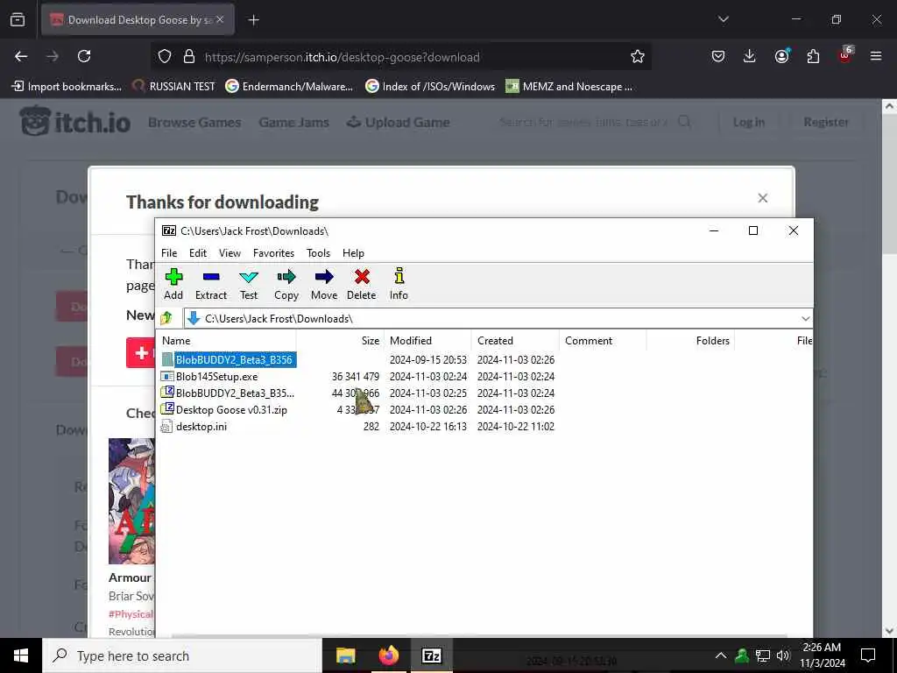Click the Desktop Goose zip archive icon

[x=167, y=409]
